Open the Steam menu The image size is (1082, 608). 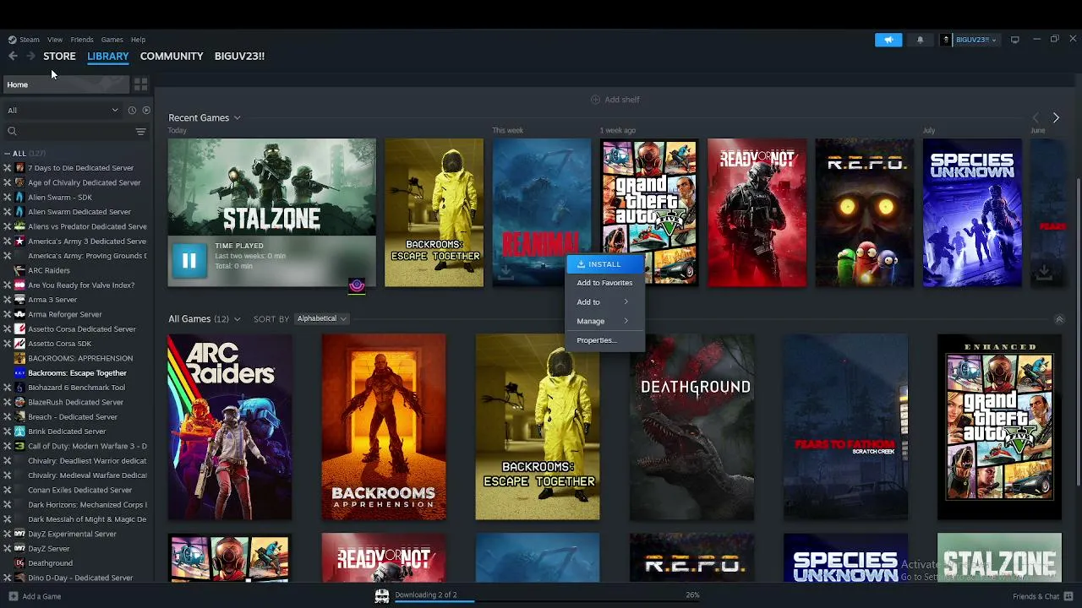pyautogui.click(x=30, y=40)
